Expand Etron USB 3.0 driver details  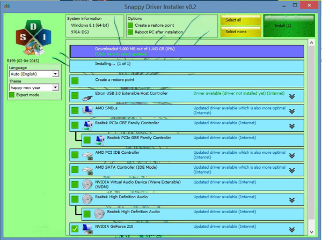[x=292, y=96]
